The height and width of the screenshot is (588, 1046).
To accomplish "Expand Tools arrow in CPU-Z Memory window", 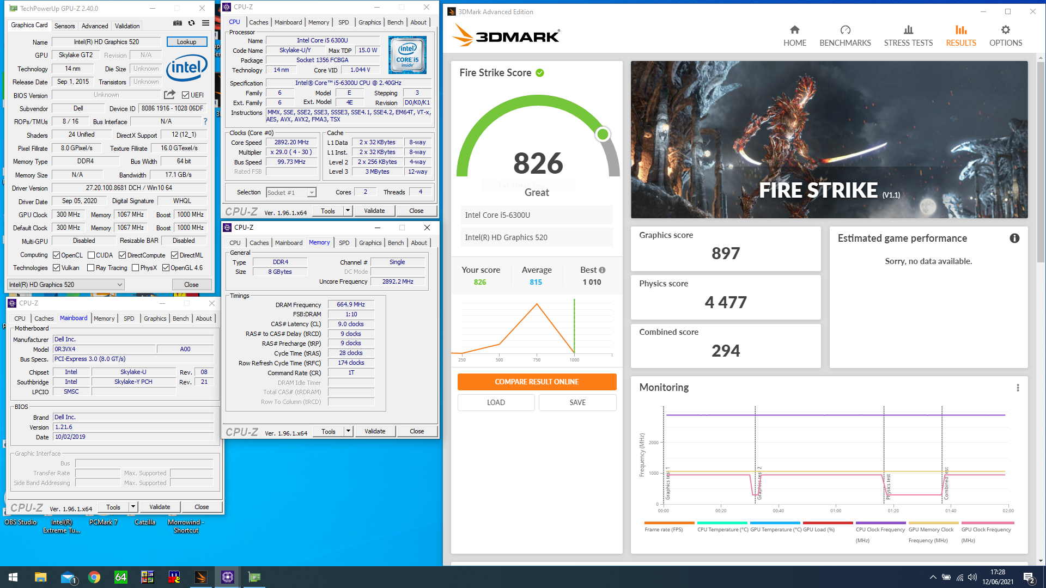I will tap(349, 431).
